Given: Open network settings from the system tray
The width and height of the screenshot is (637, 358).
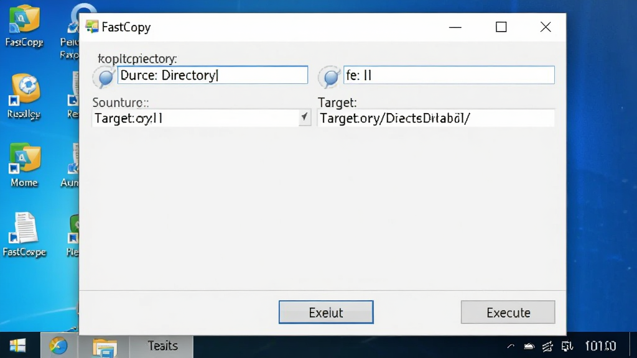Looking at the screenshot, I should pyautogui.click(x=547, y=346).
